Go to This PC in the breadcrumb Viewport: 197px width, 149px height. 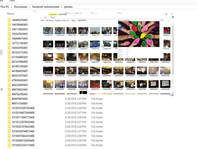click(x=5, y=7)
